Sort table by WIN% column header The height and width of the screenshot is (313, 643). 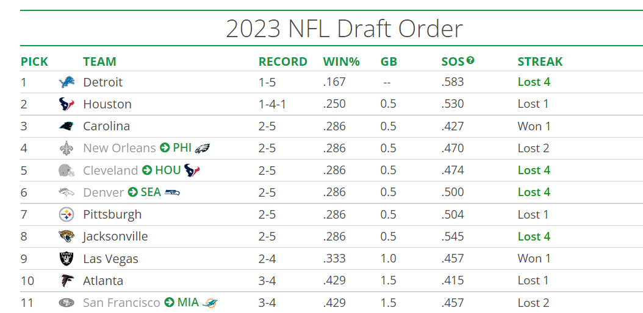341,62
